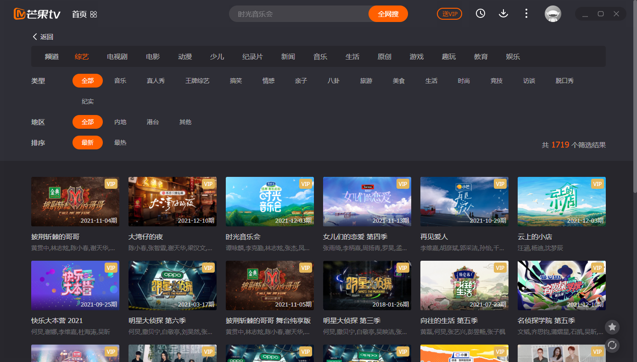The image size is (637, 362).
Task: Open the 趣玩 channel
Action: coord(449,56)
